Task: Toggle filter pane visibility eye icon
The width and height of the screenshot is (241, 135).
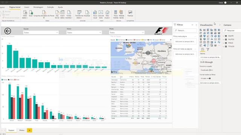Action: [192, 25]
